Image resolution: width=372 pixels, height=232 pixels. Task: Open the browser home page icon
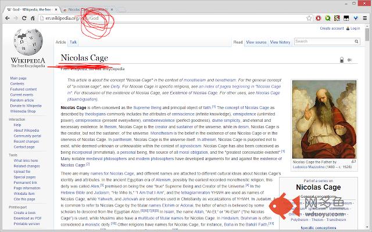click(33, 18)
